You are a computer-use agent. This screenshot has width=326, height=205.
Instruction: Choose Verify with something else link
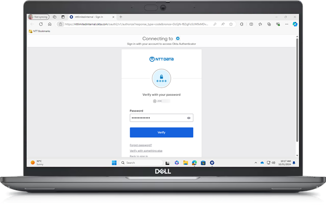point(146,151)
